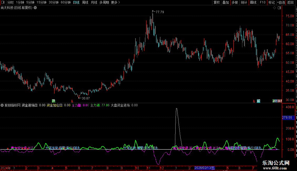Viewport: 297px width, 171px height.
Task: Select the 日线 daily period
Action: click(x=76, y=2)
